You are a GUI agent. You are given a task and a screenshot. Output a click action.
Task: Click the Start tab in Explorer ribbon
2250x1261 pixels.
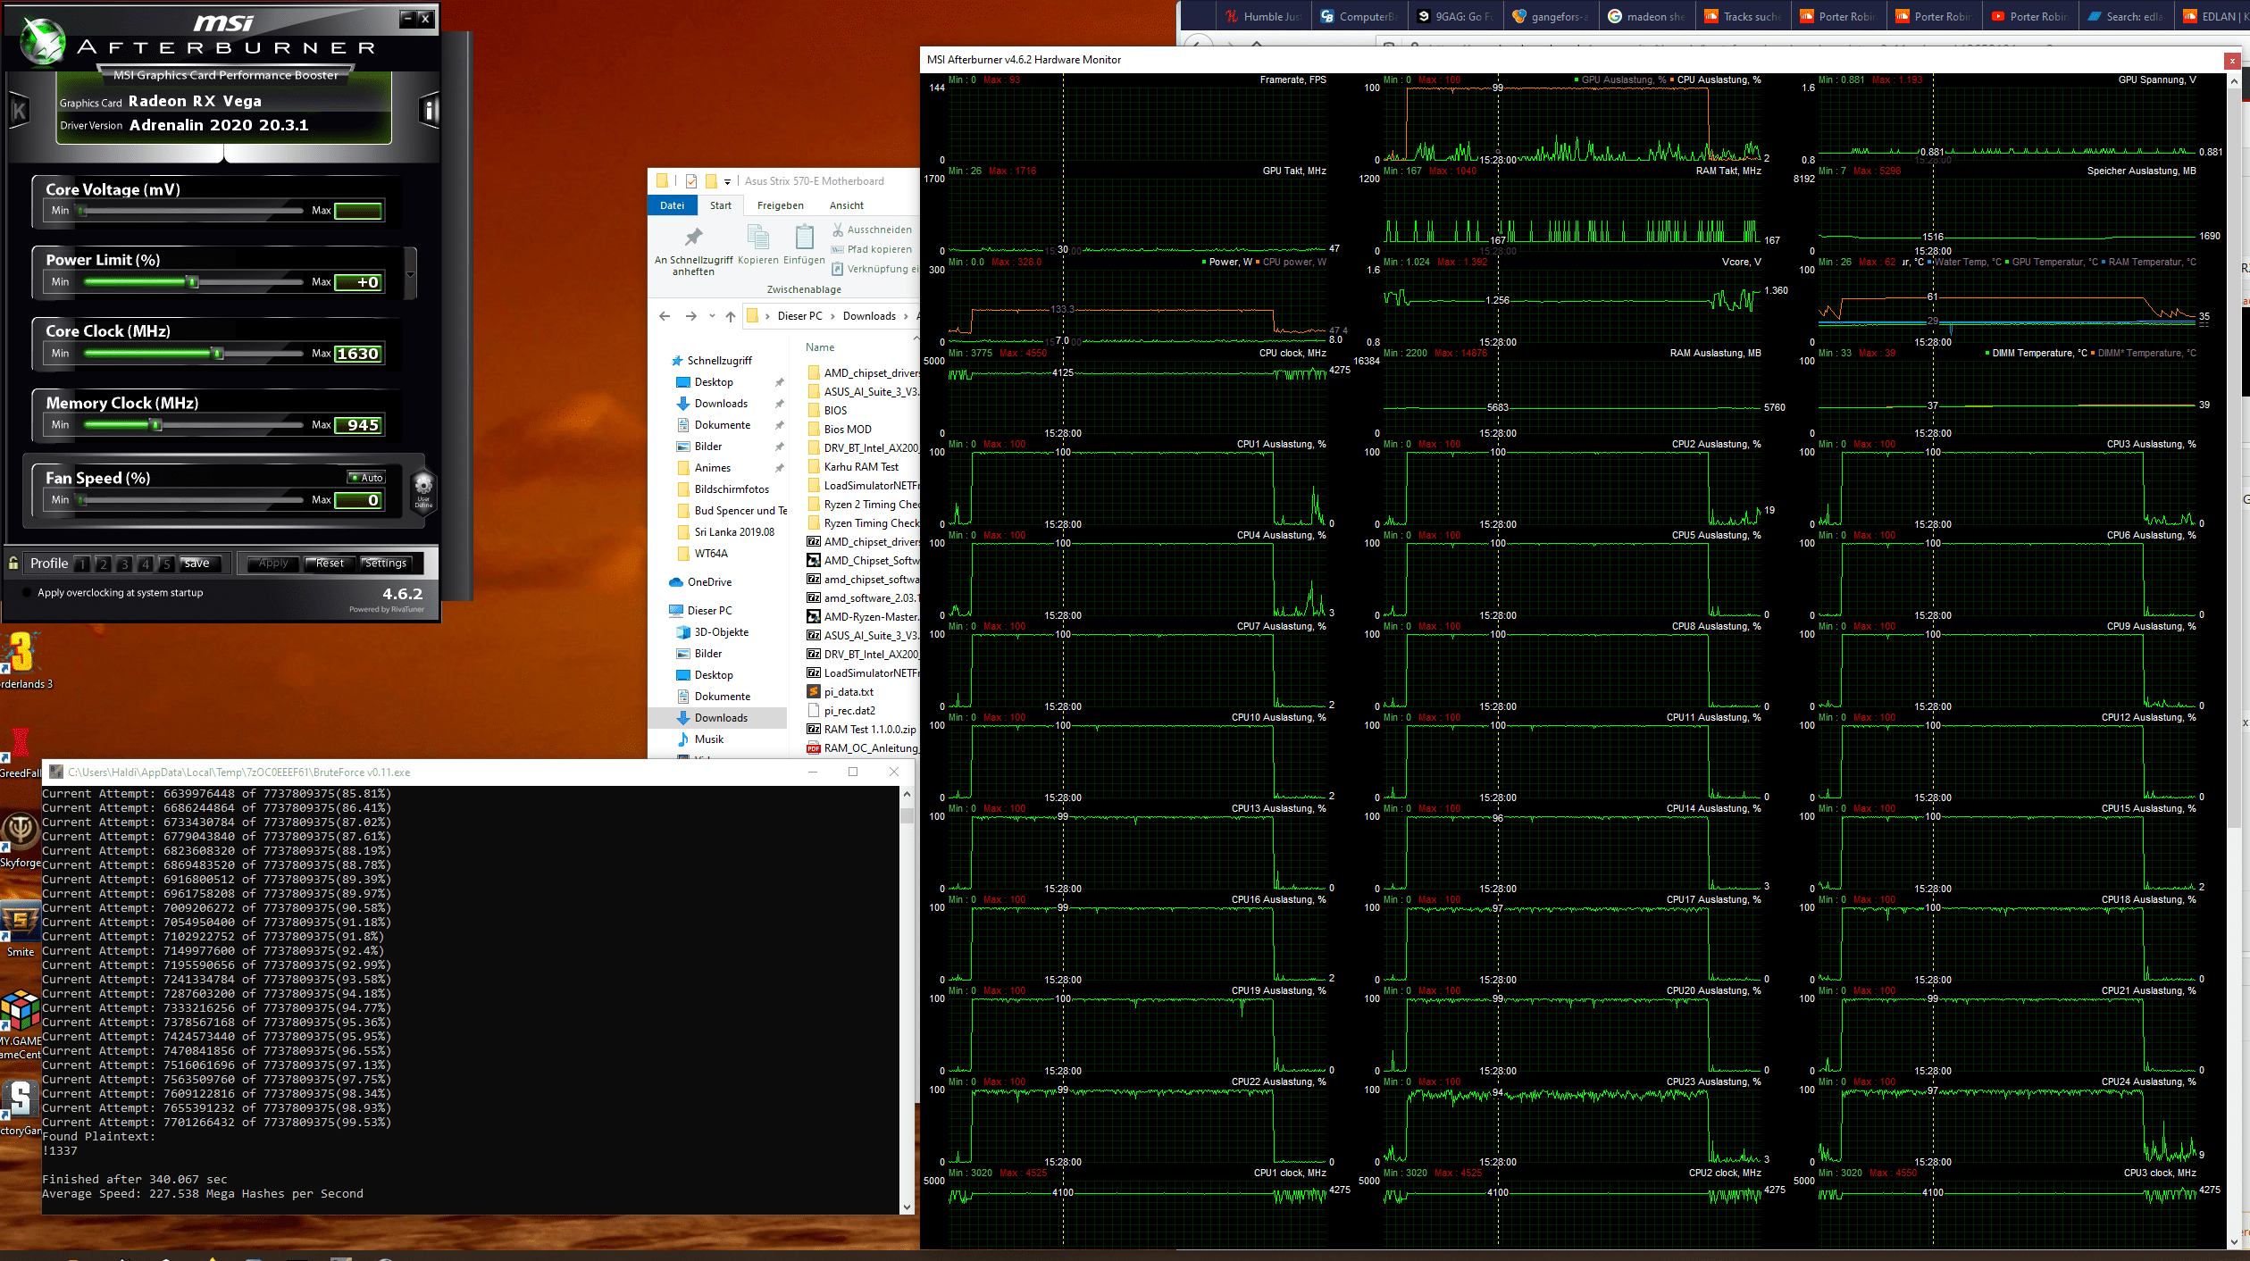[721, 205]
